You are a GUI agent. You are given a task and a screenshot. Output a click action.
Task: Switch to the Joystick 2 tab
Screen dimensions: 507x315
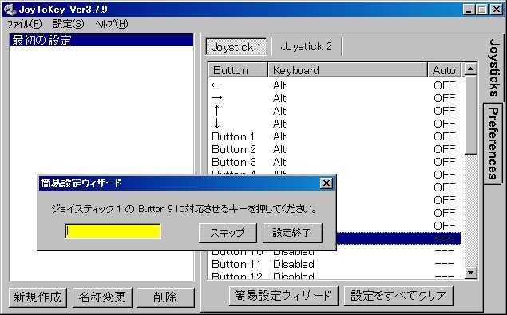point(306,47)
